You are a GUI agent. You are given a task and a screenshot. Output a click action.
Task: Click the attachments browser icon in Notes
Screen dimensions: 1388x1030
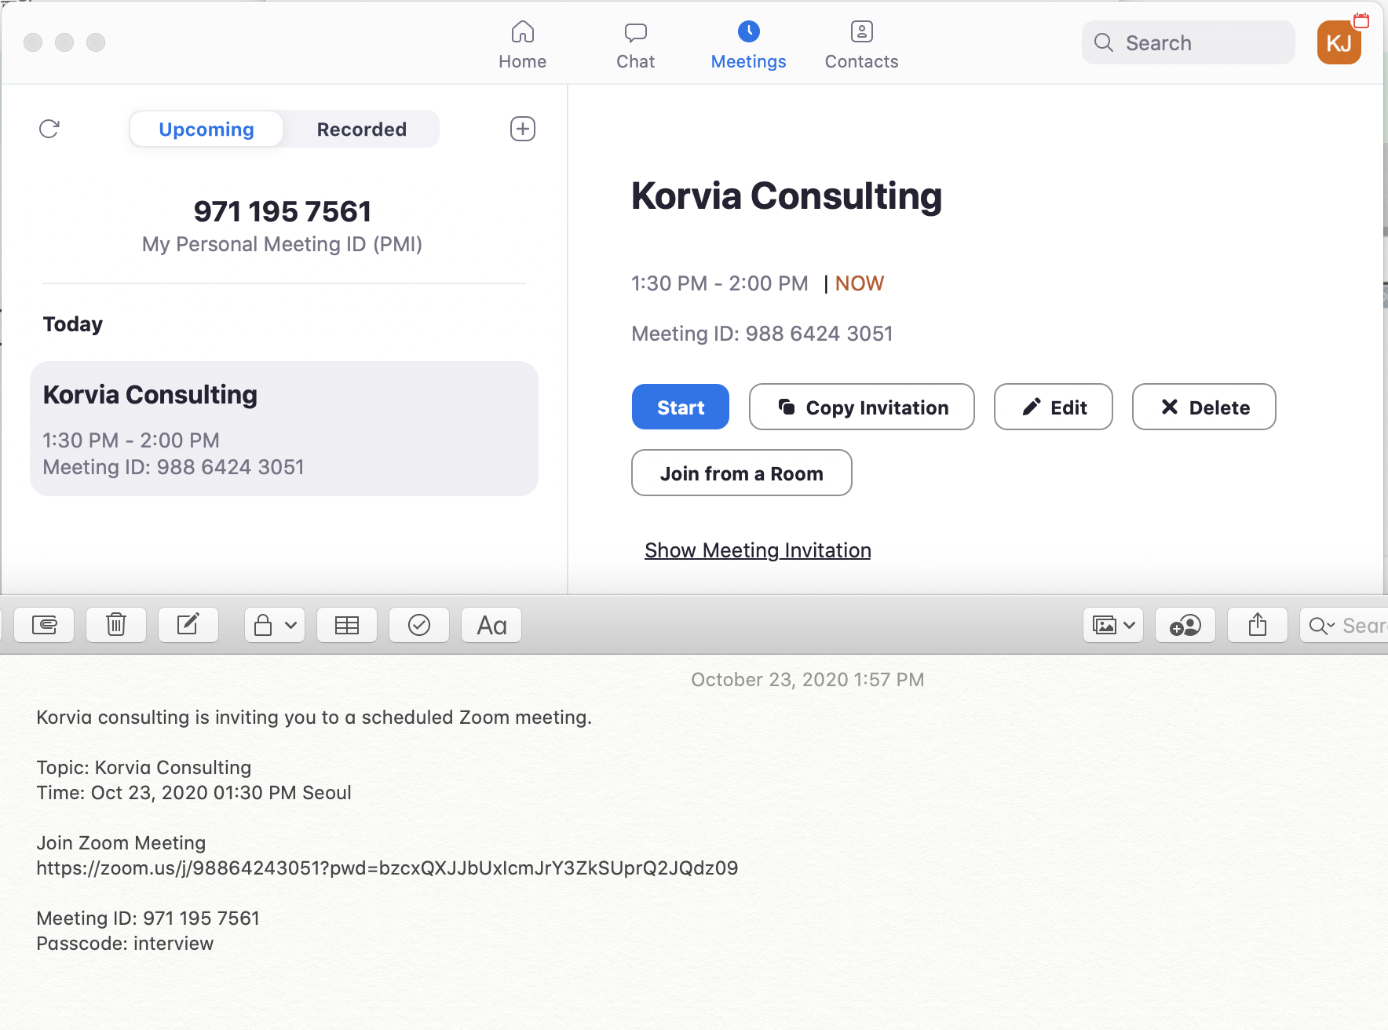(x=44, y=625)
